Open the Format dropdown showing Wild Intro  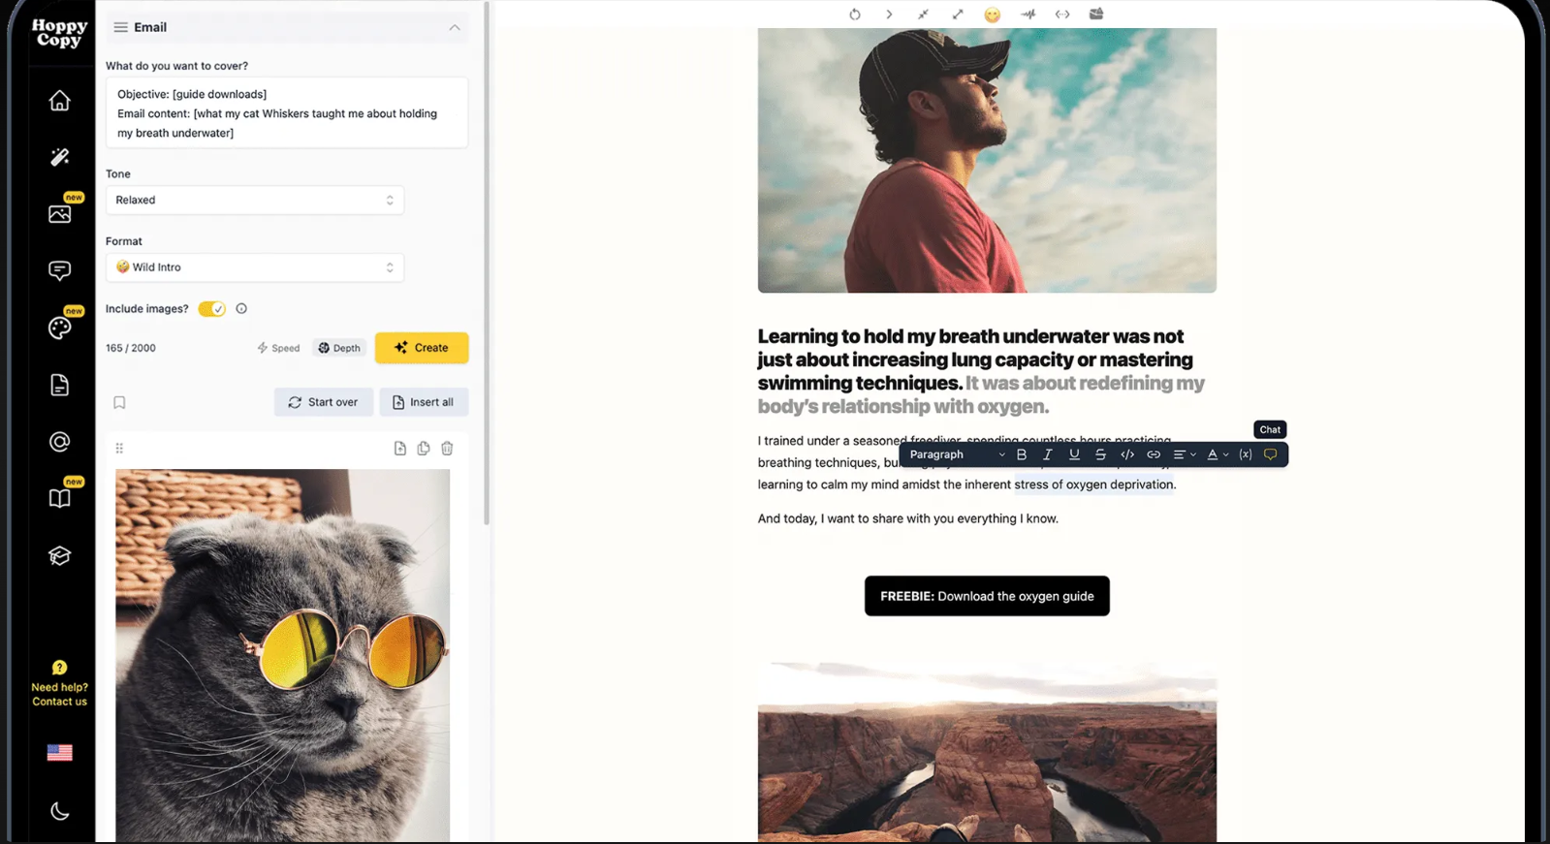tap(255, 267)
